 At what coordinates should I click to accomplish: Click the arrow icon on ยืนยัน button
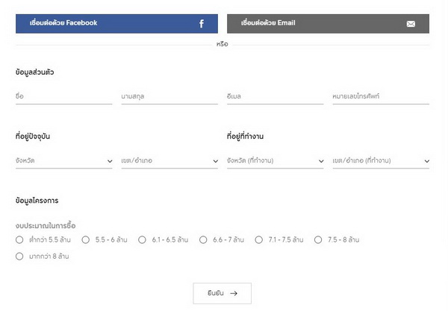click(234, 293)
